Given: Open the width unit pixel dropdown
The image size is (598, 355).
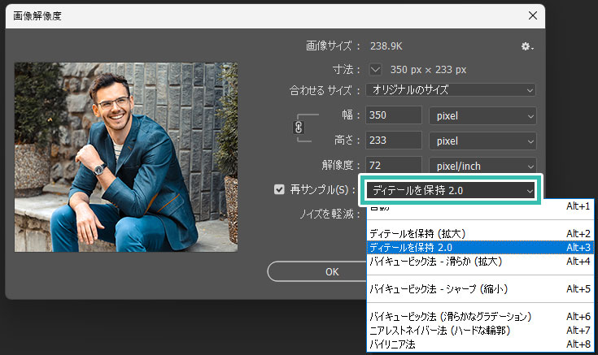Looking at the screenshot, I should coord(482,116).
